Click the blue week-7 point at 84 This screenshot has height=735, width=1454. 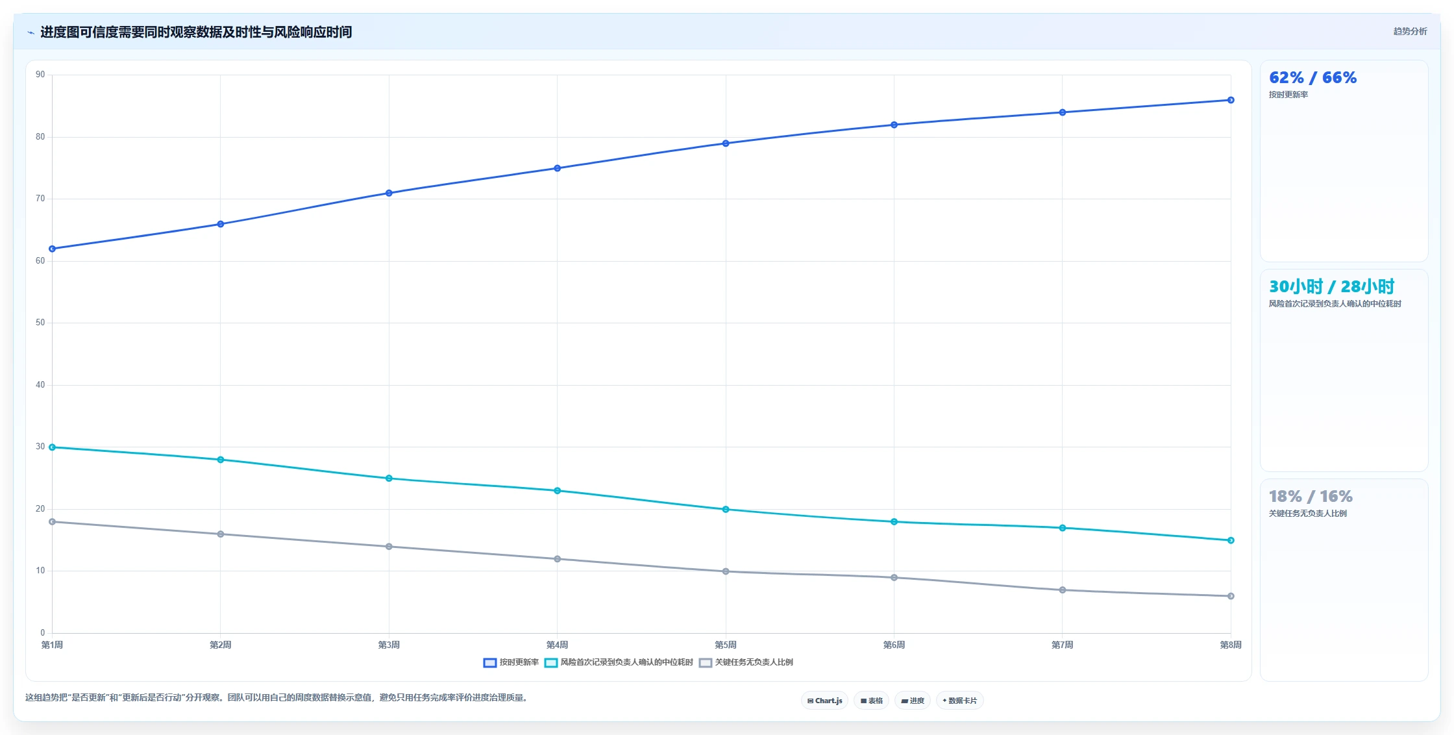coord(1063,112)
